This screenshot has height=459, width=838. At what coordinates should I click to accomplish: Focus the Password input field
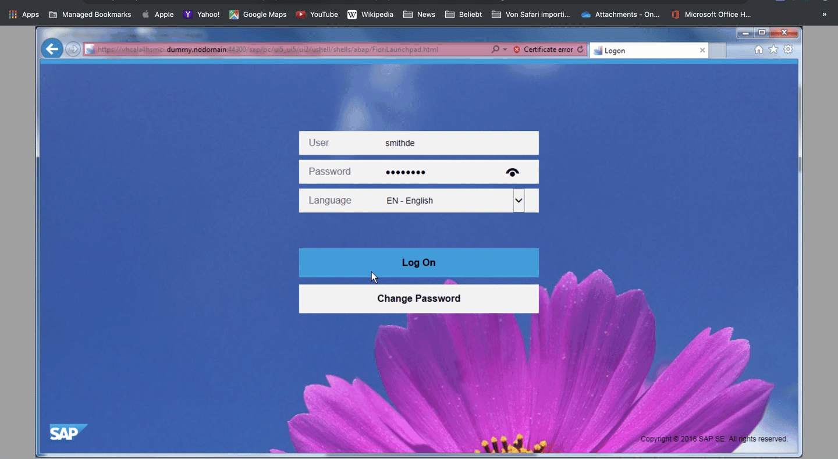[436, 172]
